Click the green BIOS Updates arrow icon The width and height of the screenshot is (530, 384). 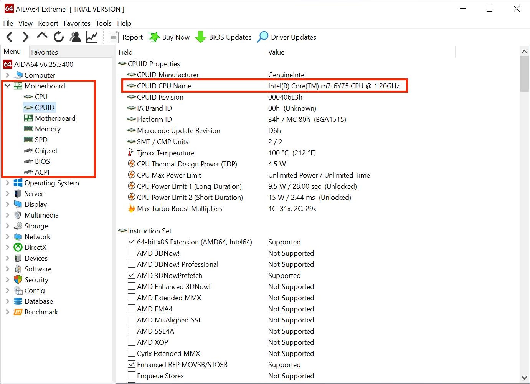[200, 37]
